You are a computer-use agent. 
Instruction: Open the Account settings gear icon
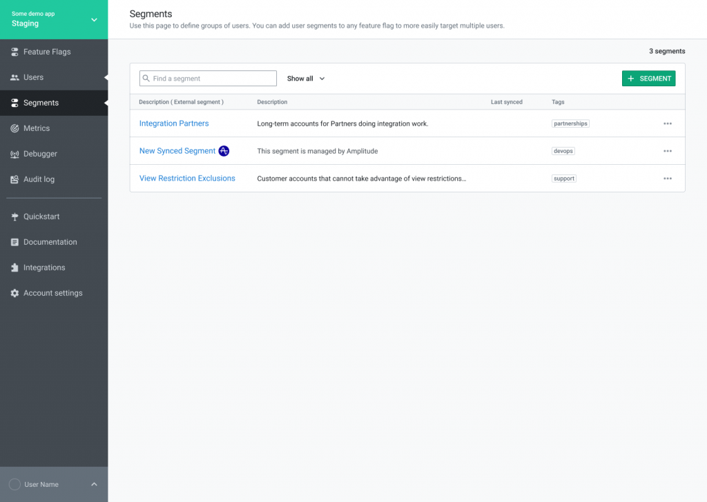tap(14, 292)
